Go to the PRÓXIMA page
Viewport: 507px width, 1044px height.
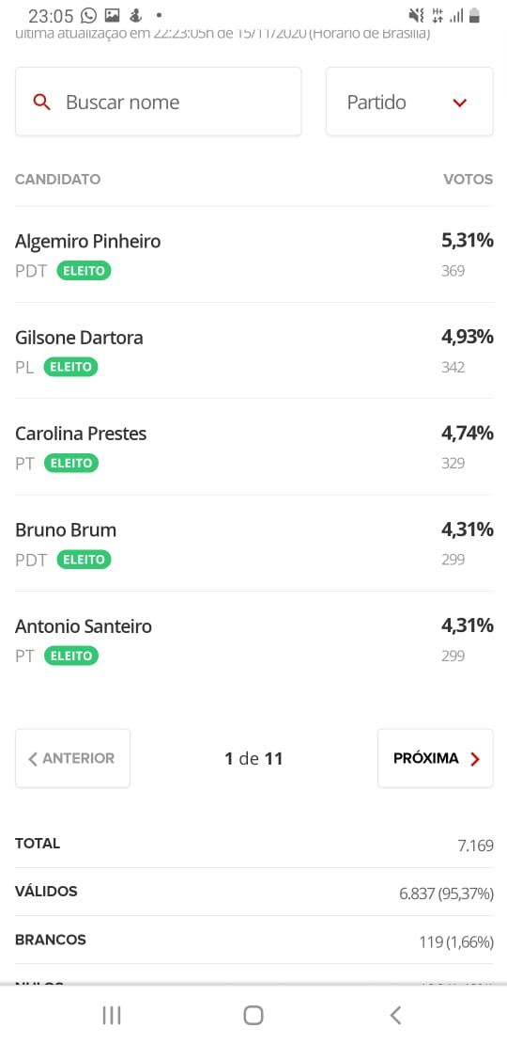436,758
